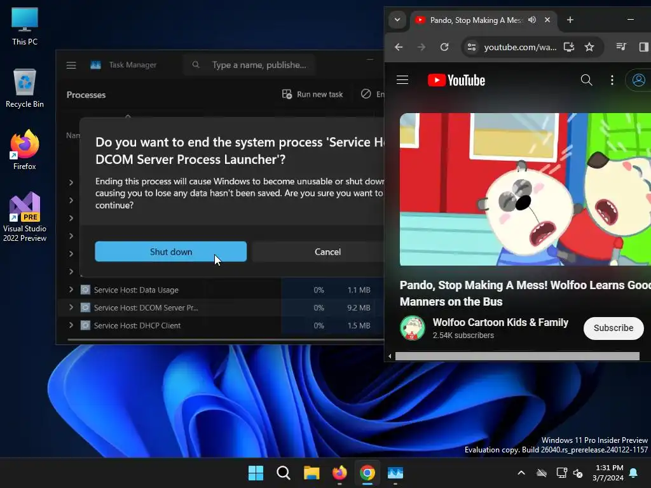The width and height of the screenshot is (651, 488).
Task: Open network tray icon
Action: (x=561, y=473)
